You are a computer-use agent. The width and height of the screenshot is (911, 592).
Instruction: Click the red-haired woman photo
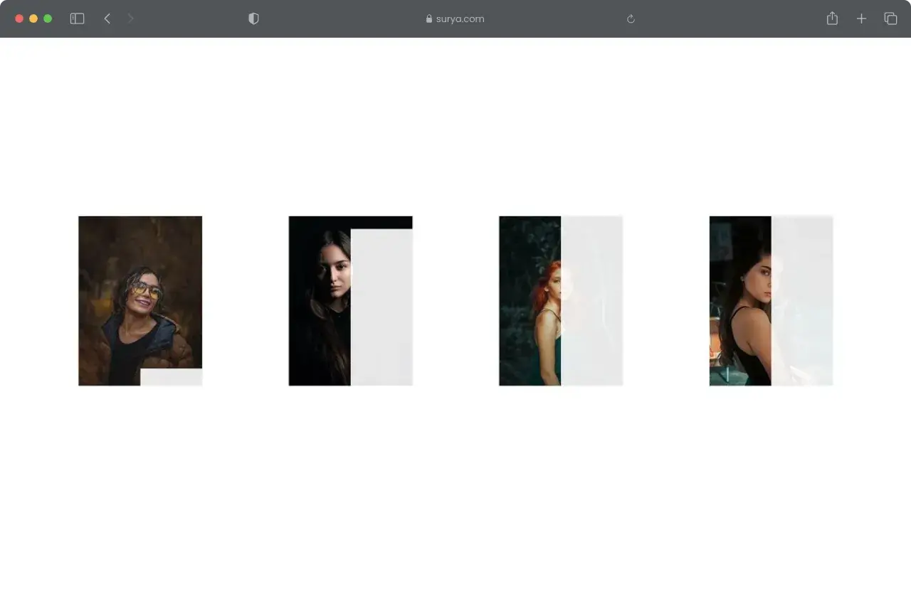click(x=530, y=299)
